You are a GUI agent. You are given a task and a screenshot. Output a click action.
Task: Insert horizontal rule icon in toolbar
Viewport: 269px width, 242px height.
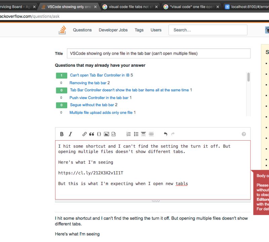[x=151, y=134]
